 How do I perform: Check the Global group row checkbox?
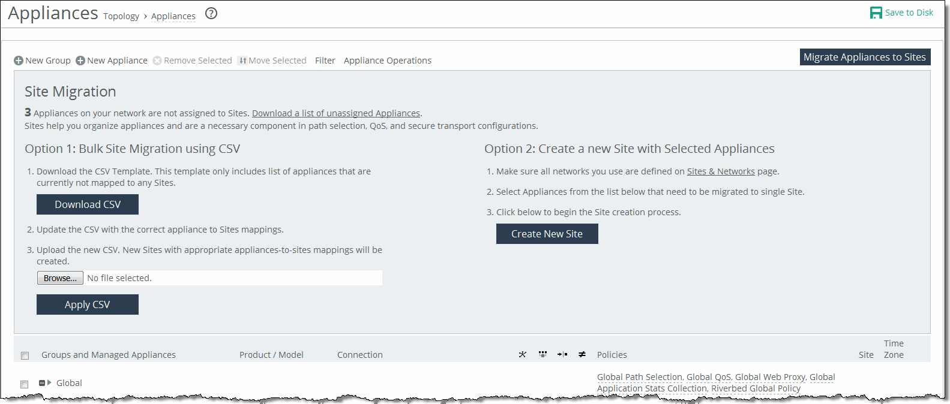pos(25,384)
